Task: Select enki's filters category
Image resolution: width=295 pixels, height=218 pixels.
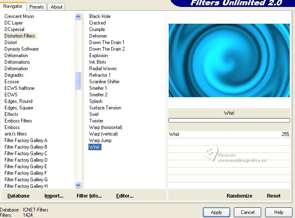Action: coord(15,134)
